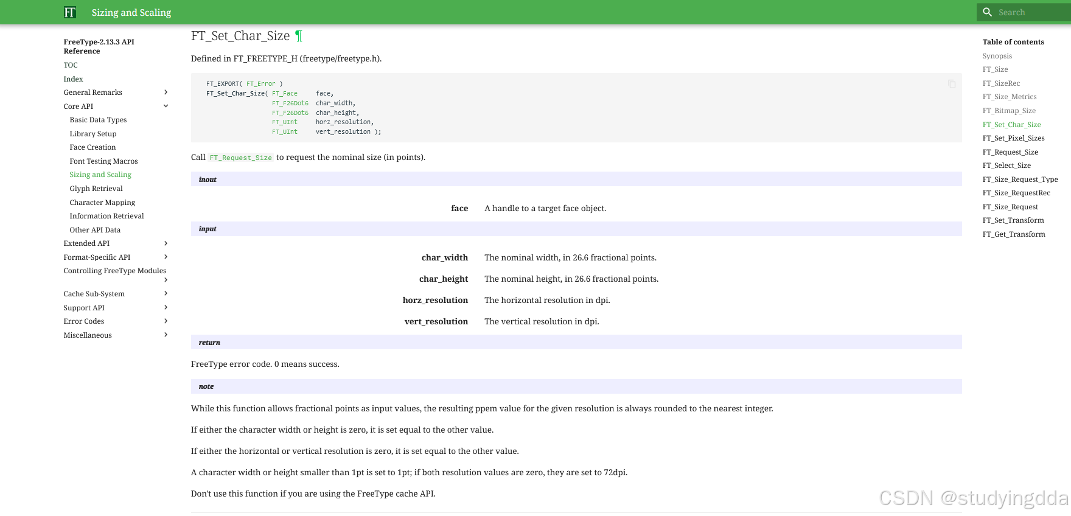This screenshot has height=516, width=1071.
Task: Click the search magnifier icon
Action: 988,12
